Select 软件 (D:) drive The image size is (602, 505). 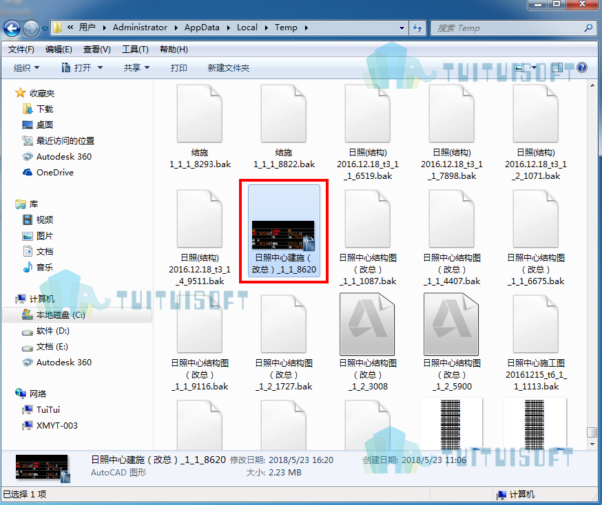pyautogui.click(x=46, y=331)
